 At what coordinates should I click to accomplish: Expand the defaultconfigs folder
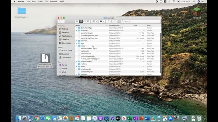[x=76, y=28]
